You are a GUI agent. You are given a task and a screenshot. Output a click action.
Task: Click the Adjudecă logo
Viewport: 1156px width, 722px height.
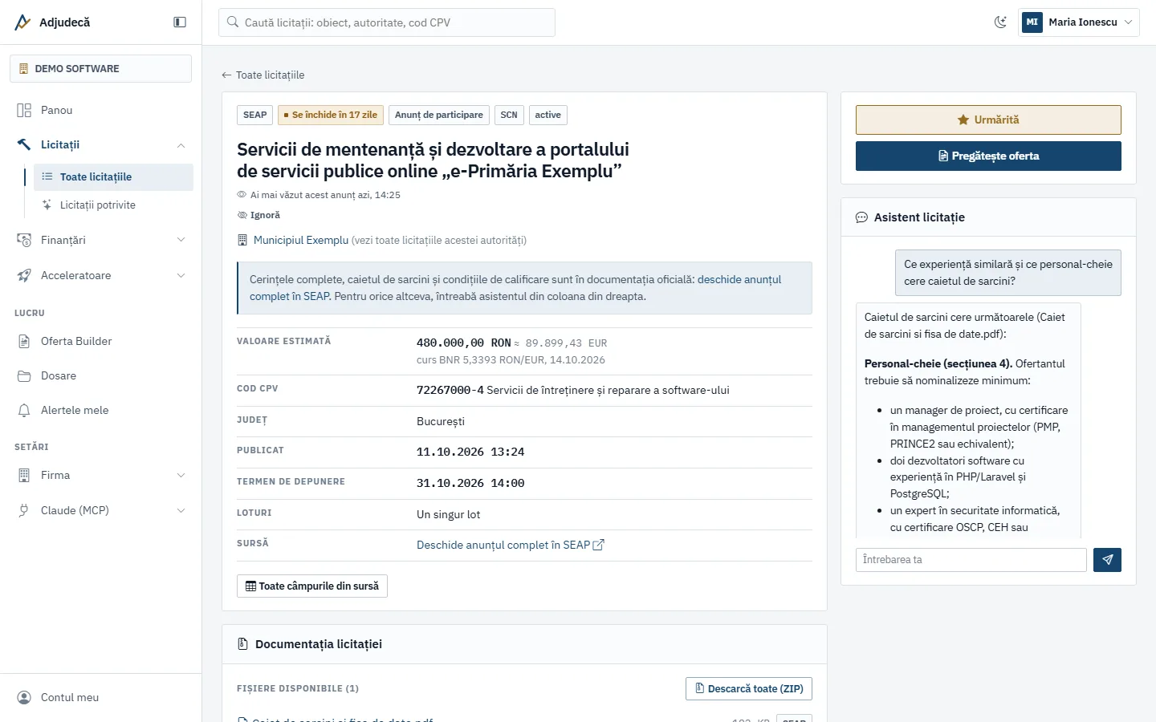[53, 22]
